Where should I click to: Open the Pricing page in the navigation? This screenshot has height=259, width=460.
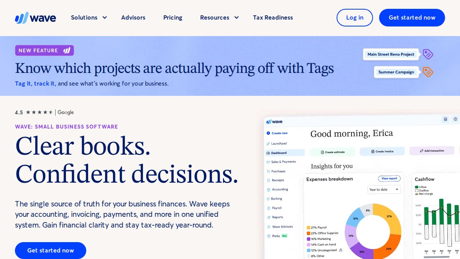pyautogui.click(x=173, y=18)
